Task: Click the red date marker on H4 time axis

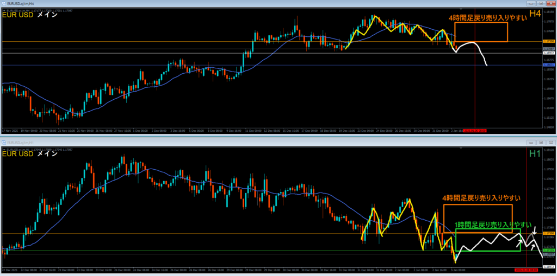Action: point(475,131)
